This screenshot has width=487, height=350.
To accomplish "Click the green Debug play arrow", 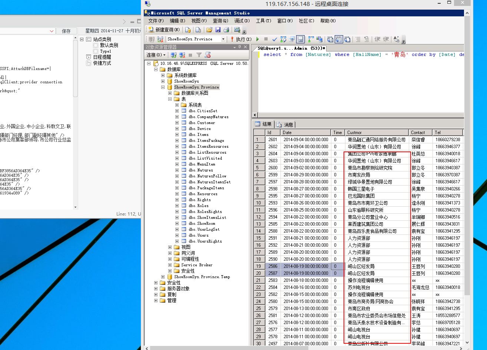I will [x=258, y=39].
